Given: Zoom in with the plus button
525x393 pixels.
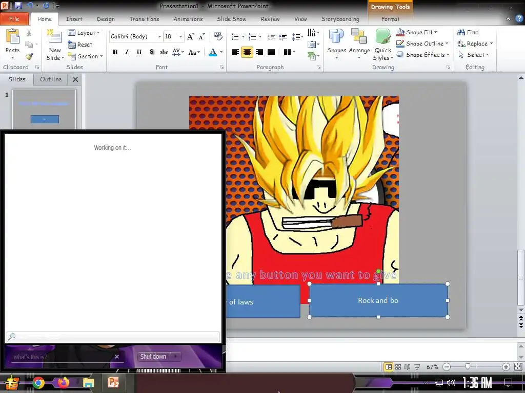Looking at the screenshot, I should tap(506, 367).
